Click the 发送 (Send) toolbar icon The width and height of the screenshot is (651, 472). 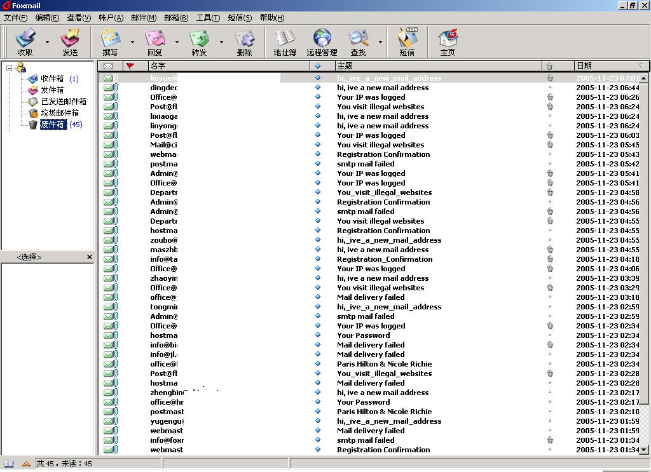pyautogui.click(x=70, y=42)
